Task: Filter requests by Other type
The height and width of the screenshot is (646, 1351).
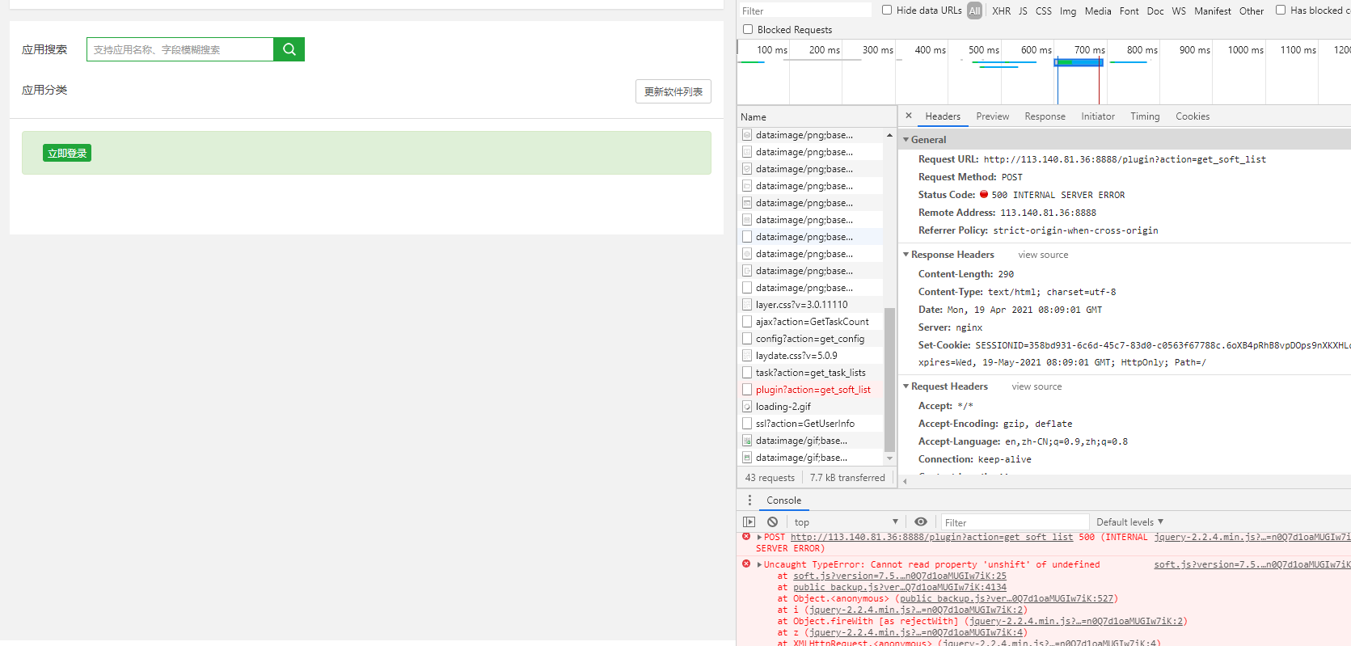Action: 1252,11
